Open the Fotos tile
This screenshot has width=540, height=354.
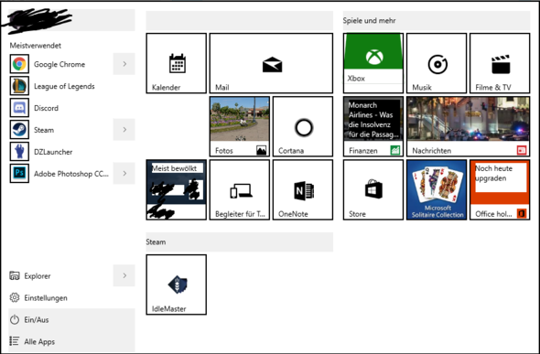tap(240, 126)
